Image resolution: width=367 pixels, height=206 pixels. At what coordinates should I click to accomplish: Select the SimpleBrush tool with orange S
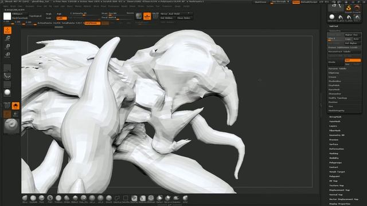click(349, 9)
